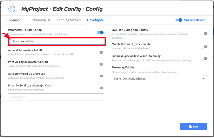Viewport: 214px width, 138px height.
Task: Enable Email To Send Log toggle
Action: [x=100, y=88]
